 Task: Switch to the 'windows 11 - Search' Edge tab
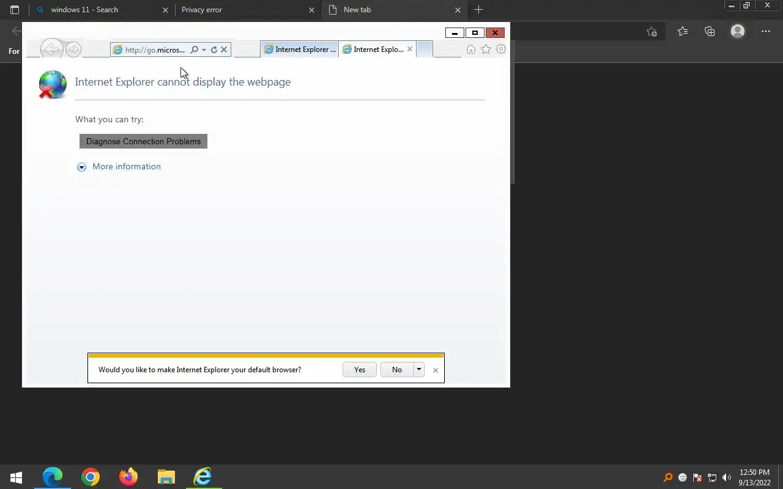[x=102, y=10]
